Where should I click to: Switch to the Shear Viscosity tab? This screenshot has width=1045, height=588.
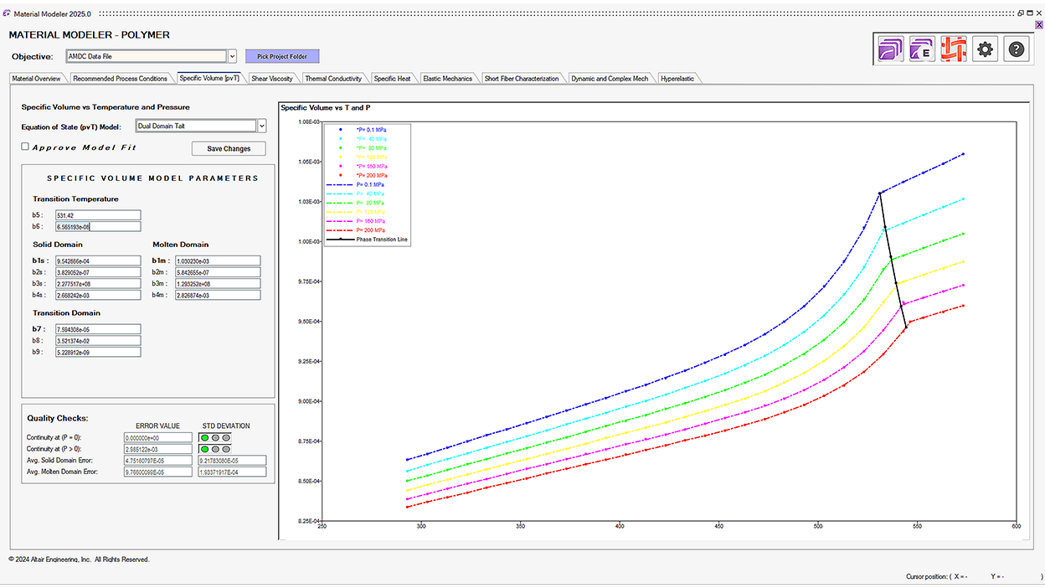[x=272, y=79]
